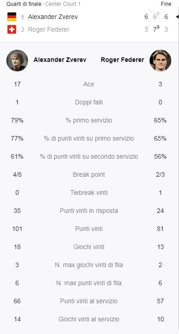Select bold Roger Federer stats header
Screen dimensions: 179x334
coord(122,60)
